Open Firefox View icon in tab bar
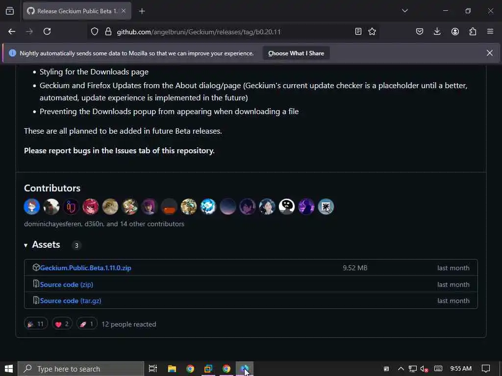Image resolution: width=502 pixels, height=376 pixels. coord(10,11)
